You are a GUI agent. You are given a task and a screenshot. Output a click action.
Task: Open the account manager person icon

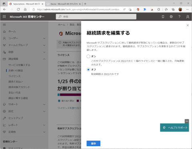[188, 17]
